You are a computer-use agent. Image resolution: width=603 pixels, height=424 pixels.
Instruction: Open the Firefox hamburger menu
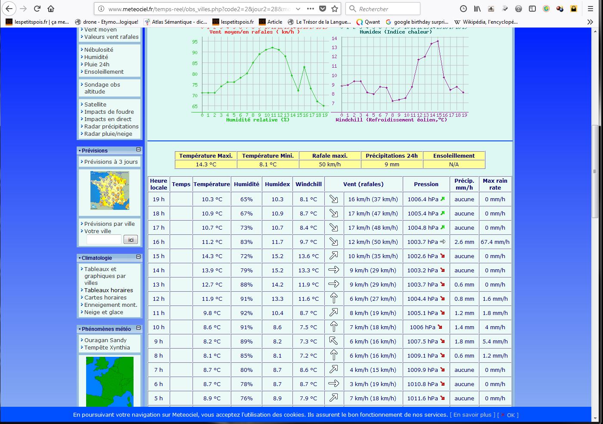591,9
